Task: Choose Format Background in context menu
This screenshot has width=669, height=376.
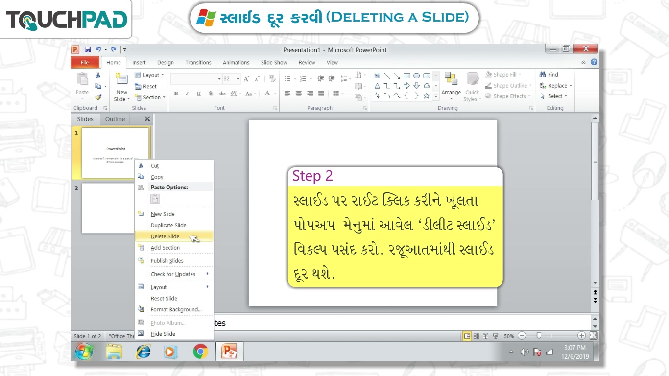Action: 174,309
